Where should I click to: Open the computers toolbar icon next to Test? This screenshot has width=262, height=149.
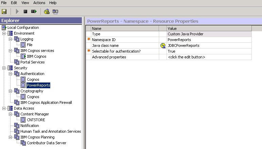pos(55,12)
